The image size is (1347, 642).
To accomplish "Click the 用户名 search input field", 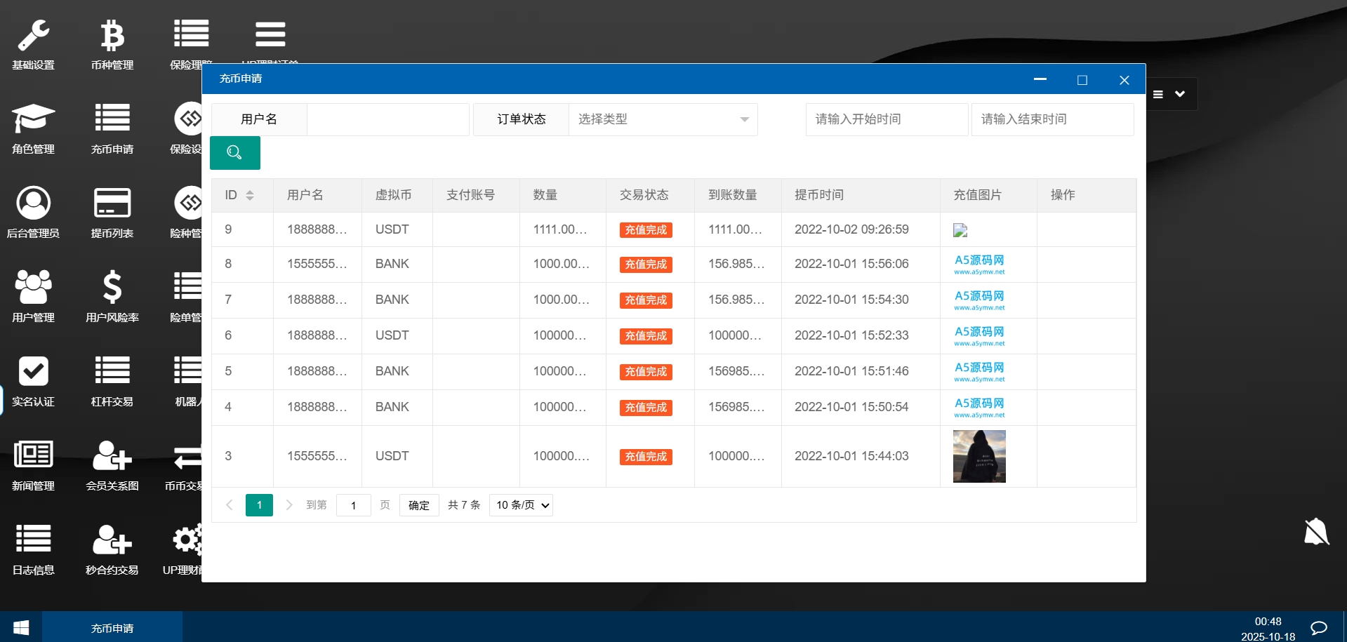I will (387, 119).
